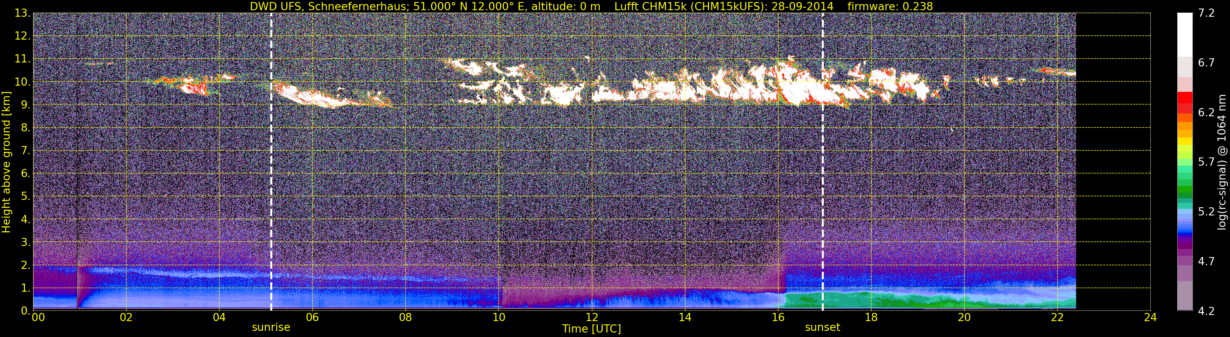Click the time axis tick '12'
Image resolution: width=1230 pixels, height=337 pixels.
tap(592, 317)
